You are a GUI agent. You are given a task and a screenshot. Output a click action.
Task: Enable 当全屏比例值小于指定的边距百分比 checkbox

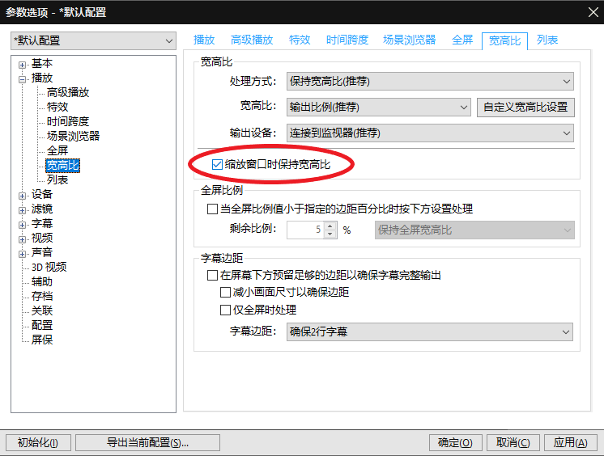(212, 209)
